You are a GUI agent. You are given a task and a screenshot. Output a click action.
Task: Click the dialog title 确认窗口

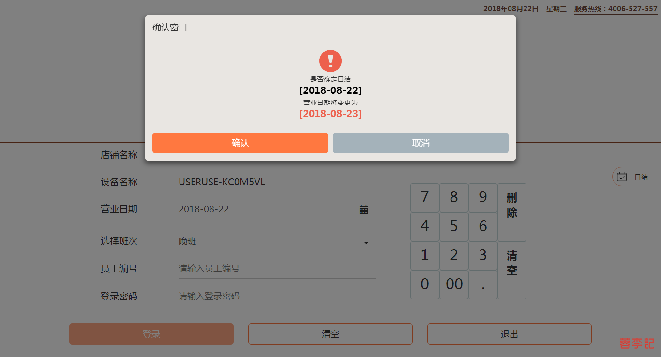coord(170,28)
